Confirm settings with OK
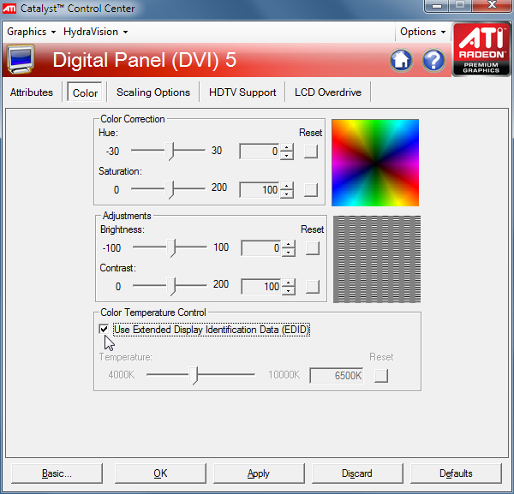The image size is (514, 494). point(160,473)
